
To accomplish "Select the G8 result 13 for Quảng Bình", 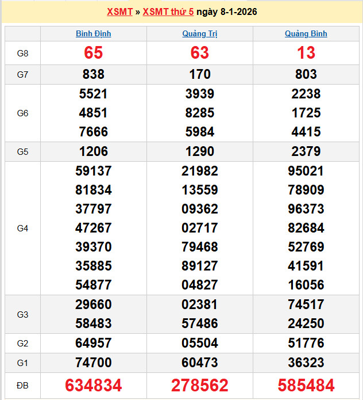I will (306, 53).
